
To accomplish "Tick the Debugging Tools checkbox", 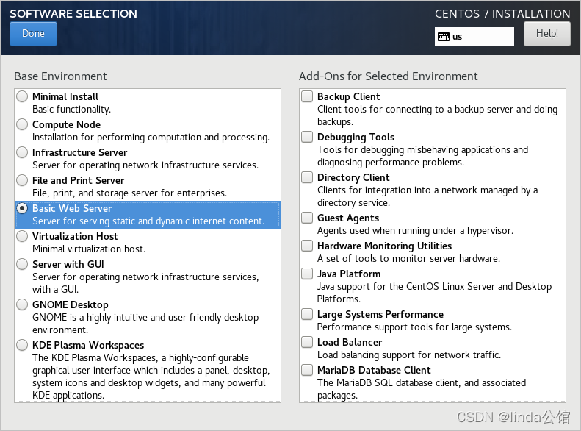I will pos(307,137).
